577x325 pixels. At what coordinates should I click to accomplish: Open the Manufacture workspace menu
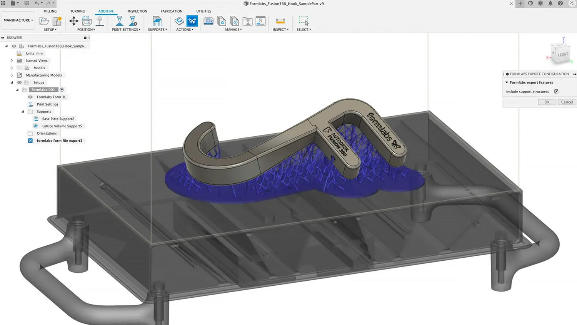pos(18,20)
